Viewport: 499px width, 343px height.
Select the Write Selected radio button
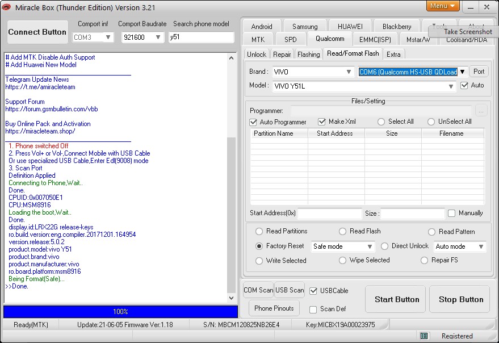tap(259, 261)
